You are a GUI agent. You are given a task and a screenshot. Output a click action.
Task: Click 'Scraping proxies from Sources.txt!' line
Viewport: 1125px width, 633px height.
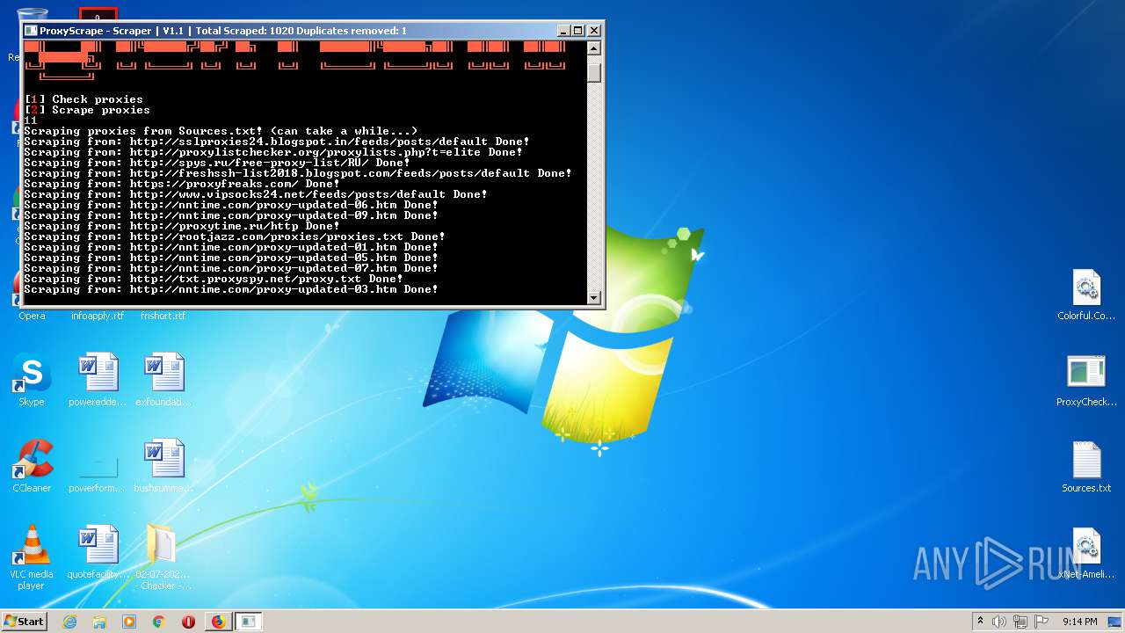point(221,131)
